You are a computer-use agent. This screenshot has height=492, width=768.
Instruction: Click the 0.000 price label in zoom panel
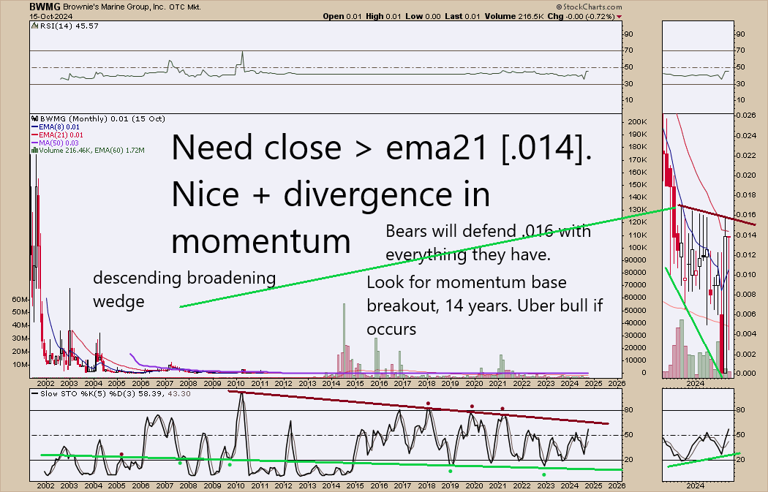(745, 374)
